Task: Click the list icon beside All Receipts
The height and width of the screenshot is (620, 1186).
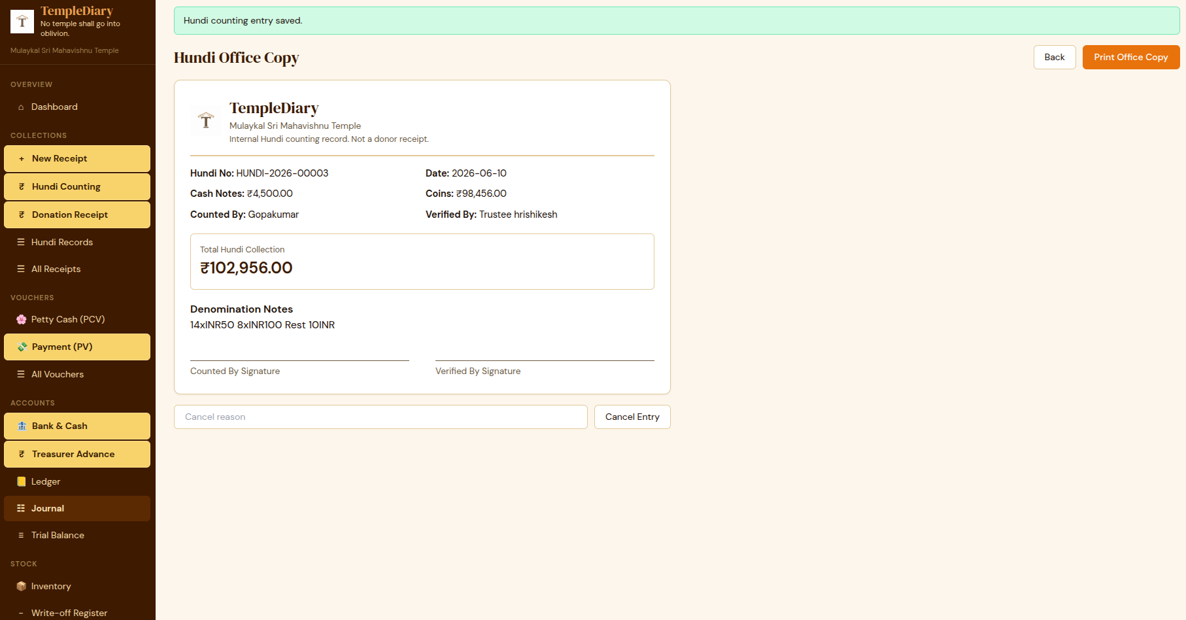Action: click(x=21, y=269)
